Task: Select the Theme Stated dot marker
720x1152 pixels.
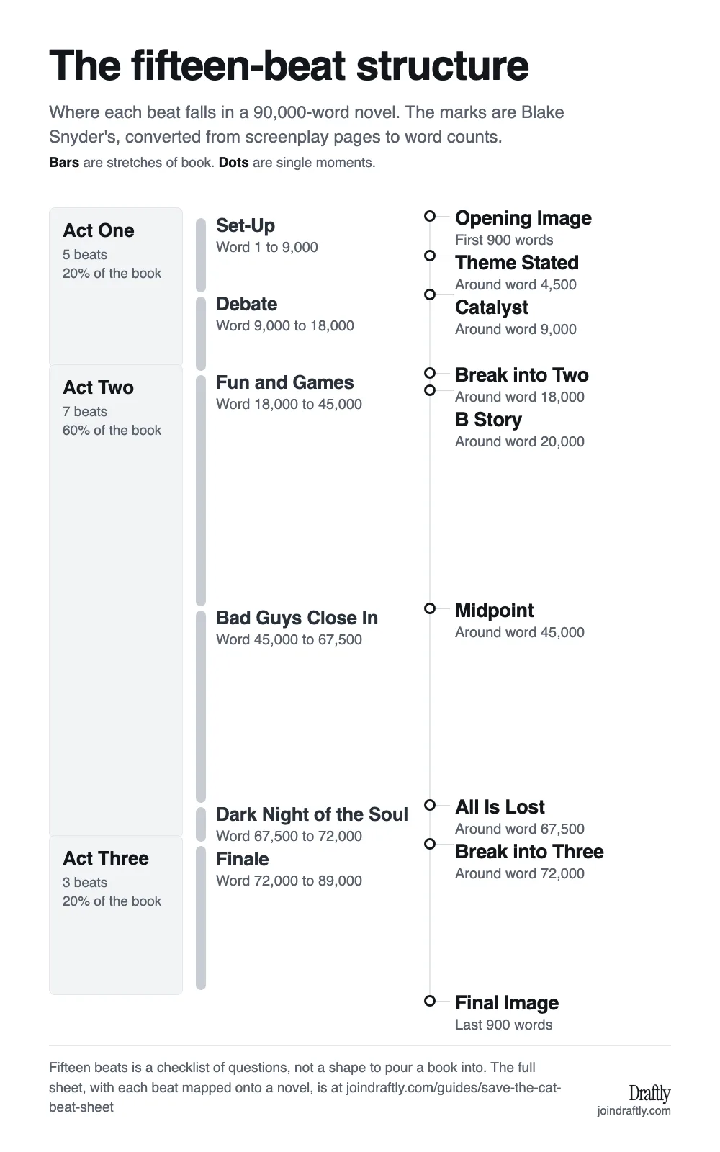Action: click(x=430, y=256)
